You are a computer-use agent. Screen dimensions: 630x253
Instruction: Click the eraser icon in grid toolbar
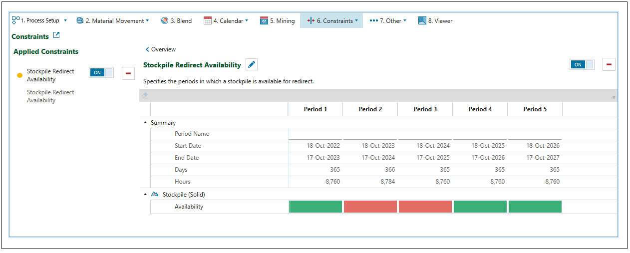[145, 95]
